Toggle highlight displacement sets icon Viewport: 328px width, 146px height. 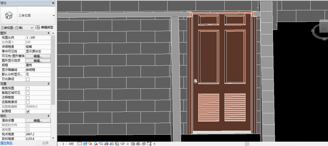pyautogui.click(x=144, y=144)
